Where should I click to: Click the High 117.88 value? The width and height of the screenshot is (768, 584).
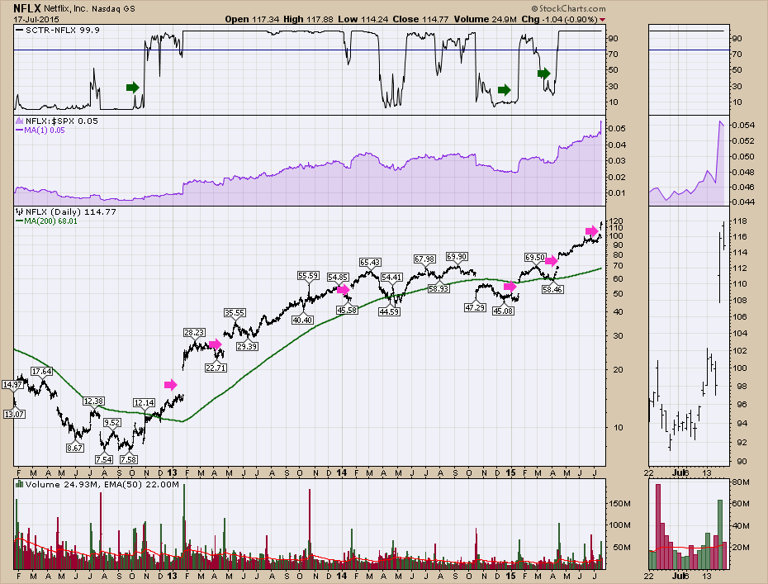(x=308, y=20)
